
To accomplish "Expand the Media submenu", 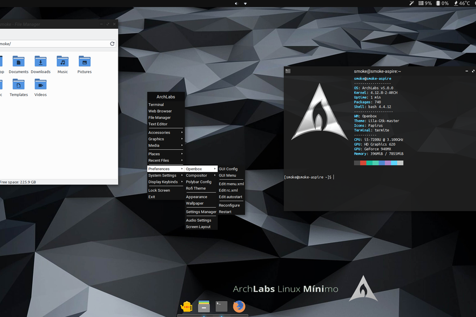I will 165,145.
